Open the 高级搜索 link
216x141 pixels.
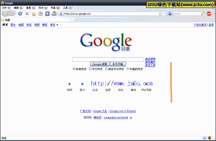pyautogui.click(x=150, y=59)
